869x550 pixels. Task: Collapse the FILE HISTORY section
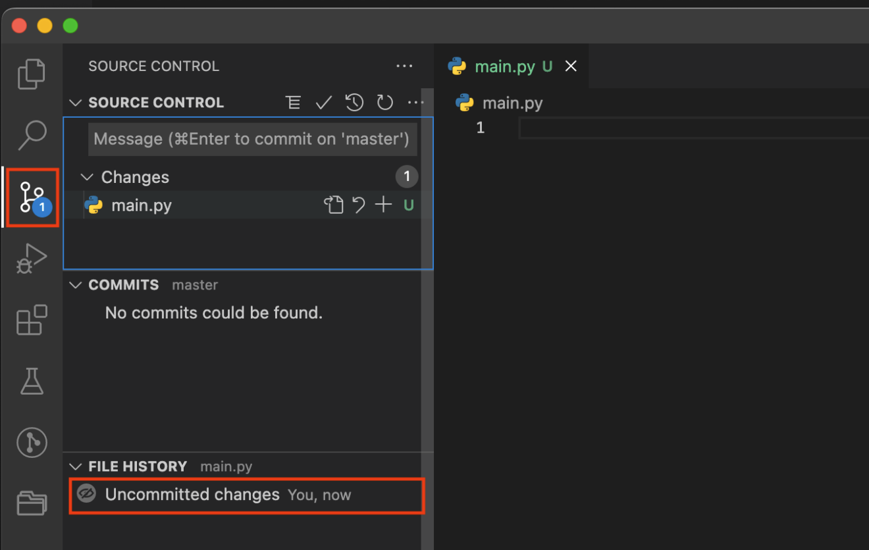76,466
